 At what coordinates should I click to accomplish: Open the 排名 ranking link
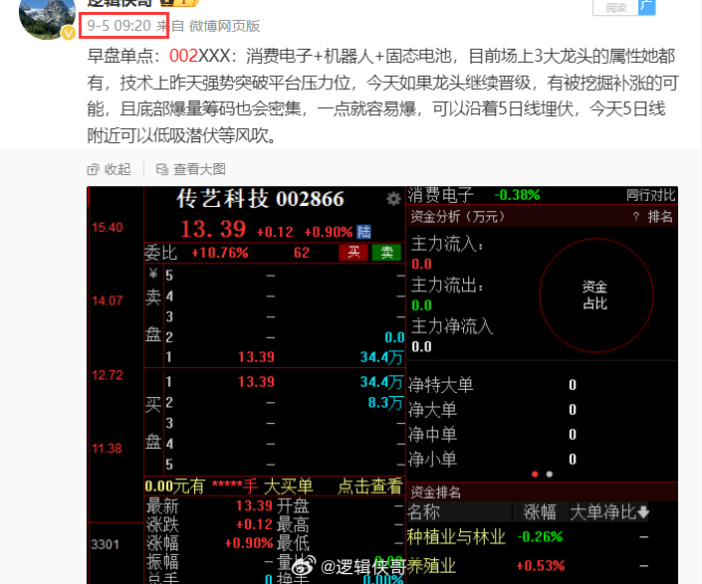660,217
